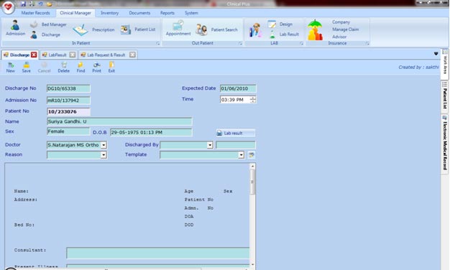Image resolution: width=450 pixels, height=270 pixels.
Task: Expand the Insurance group launcher
Action: 367,43
